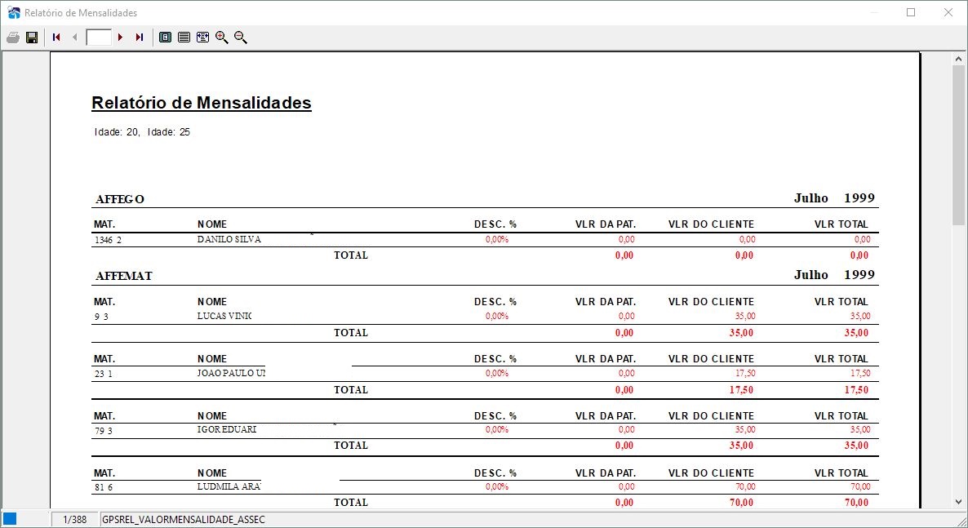
Task: Fit report to page width icon
Action: (202, 38)
